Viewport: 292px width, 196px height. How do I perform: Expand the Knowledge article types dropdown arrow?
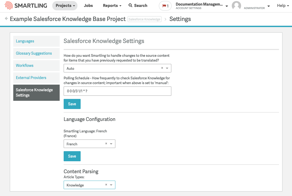point(111,185)
